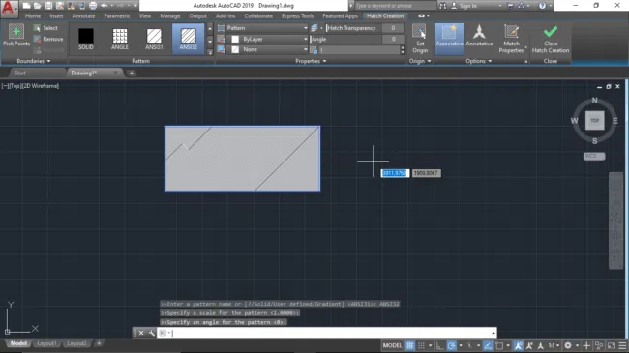Choose the ANGLE hatch pattern swatch
Image resolution: width=629 pixels, height=353 pixels.
(x=120, y=39)
